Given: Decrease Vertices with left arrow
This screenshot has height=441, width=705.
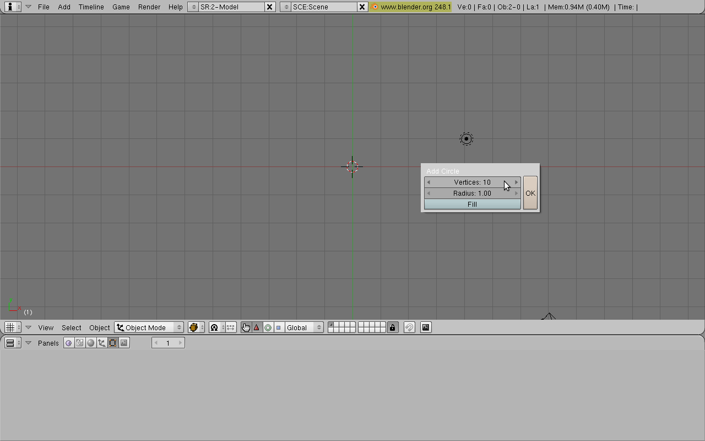Looking at the screenshot, I should pos(429,182).
